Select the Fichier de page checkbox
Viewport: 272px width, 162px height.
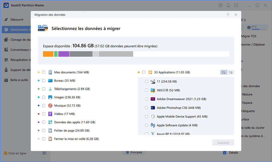point(44,131)
